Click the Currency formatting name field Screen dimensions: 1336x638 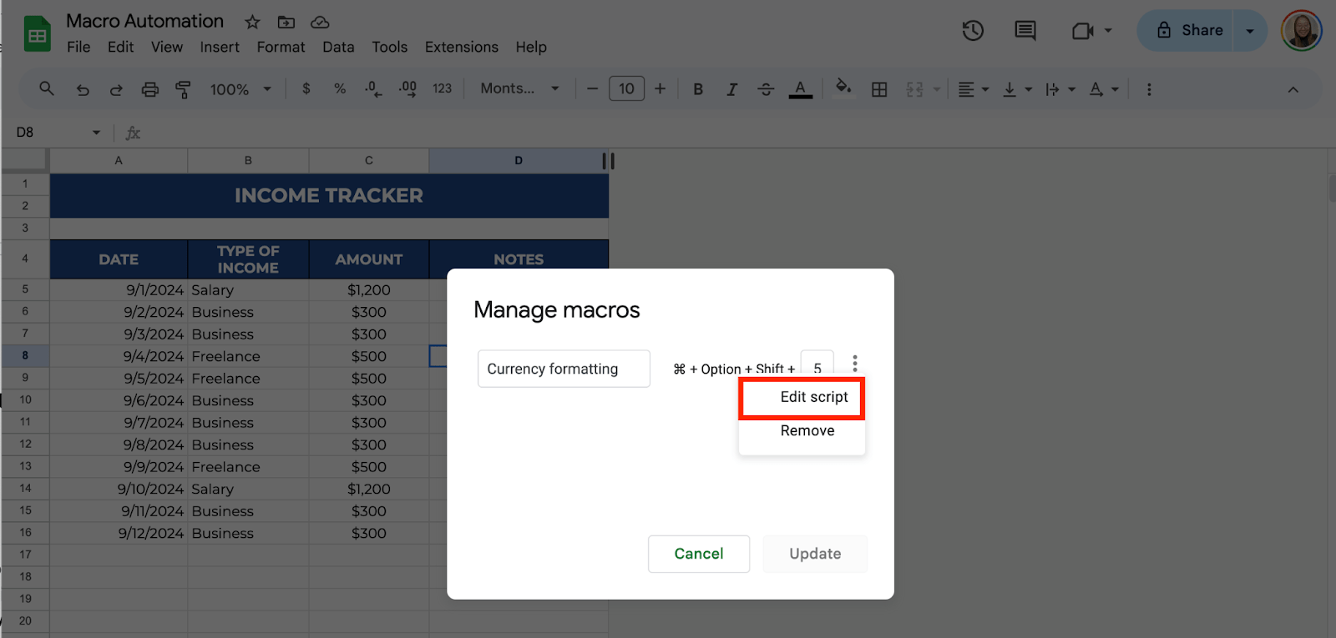tap(563, 369)
